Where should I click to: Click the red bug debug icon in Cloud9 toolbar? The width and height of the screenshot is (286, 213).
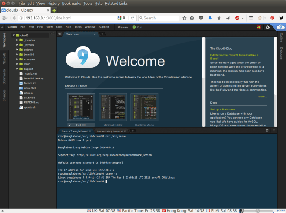259,27
